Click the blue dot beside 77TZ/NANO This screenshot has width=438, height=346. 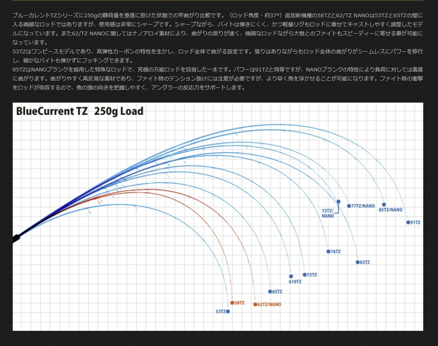coord(349,206)
